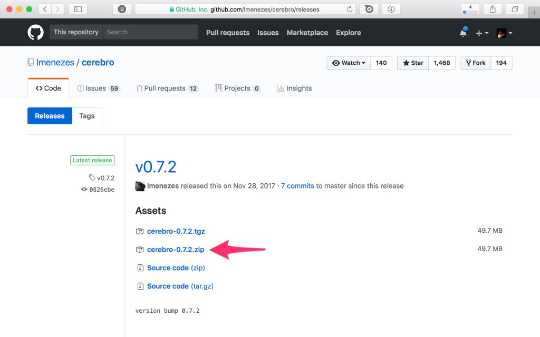Open the plus create-new menu
This screenshot has width=540, height=337.
click(481, 33)
